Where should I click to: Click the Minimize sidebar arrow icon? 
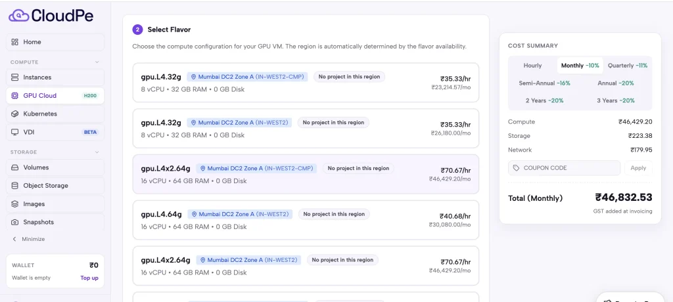[x=14, y=239]
